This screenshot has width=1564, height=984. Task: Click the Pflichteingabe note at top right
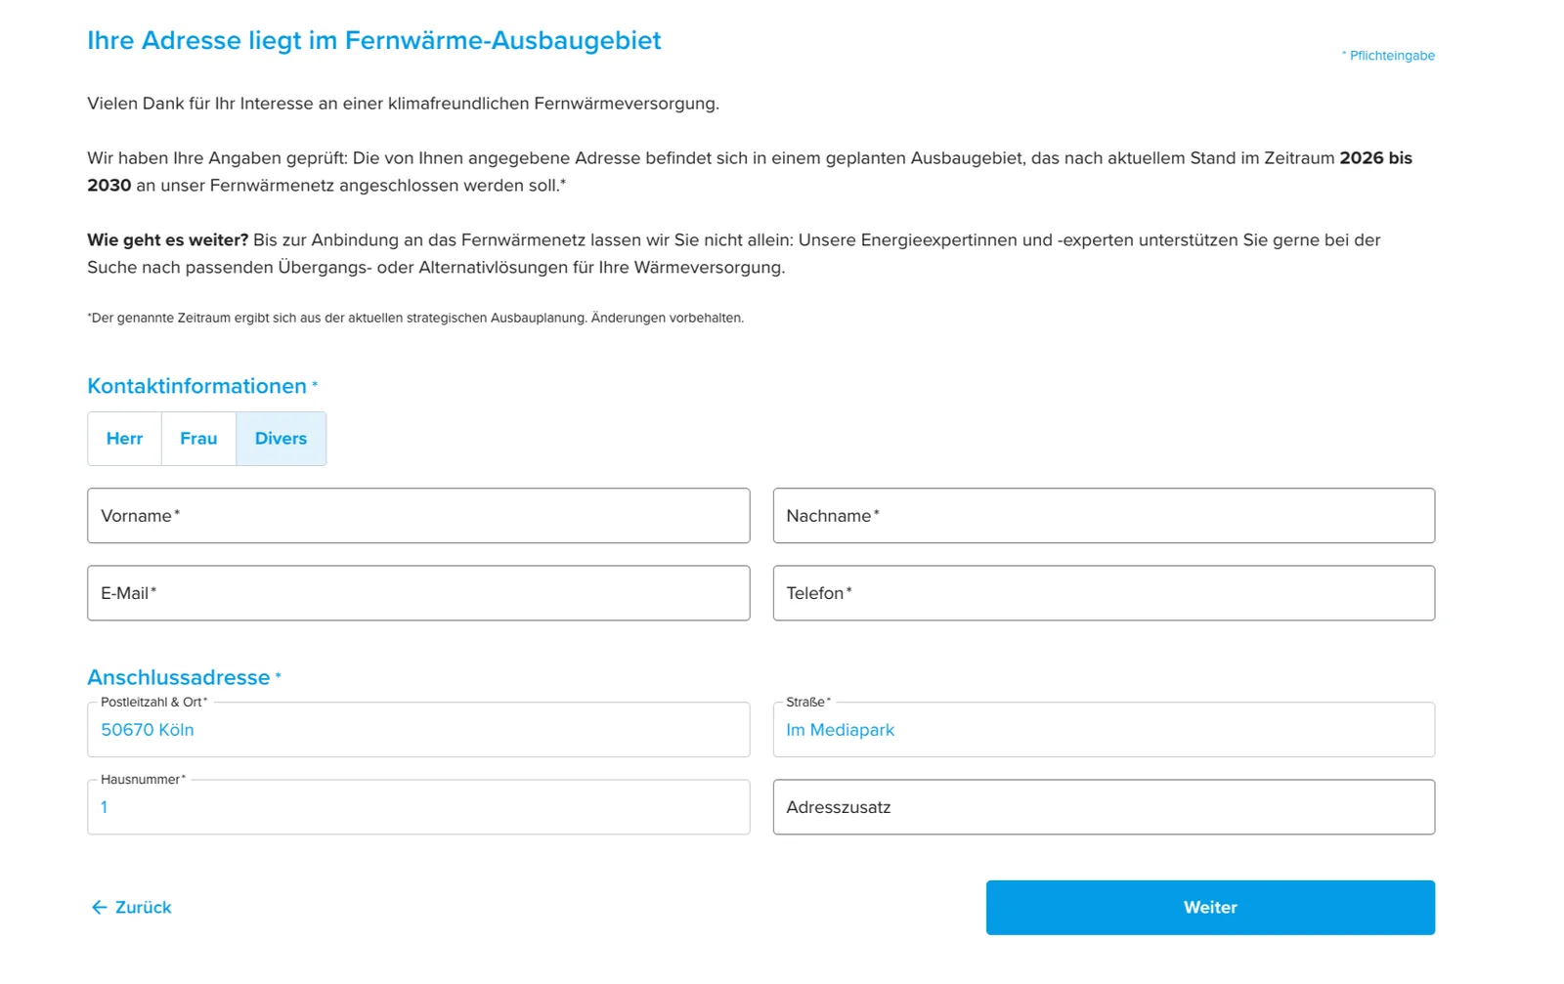point(1388,56)
